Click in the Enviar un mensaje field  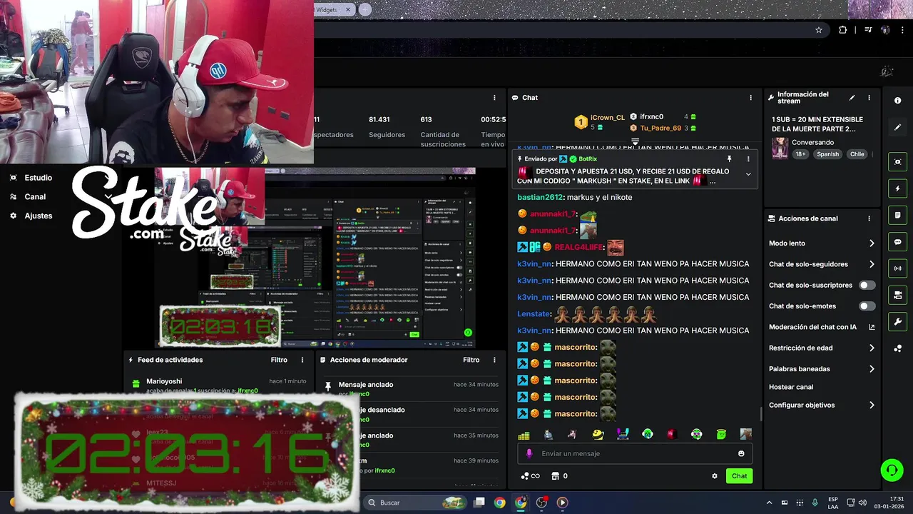635,453
